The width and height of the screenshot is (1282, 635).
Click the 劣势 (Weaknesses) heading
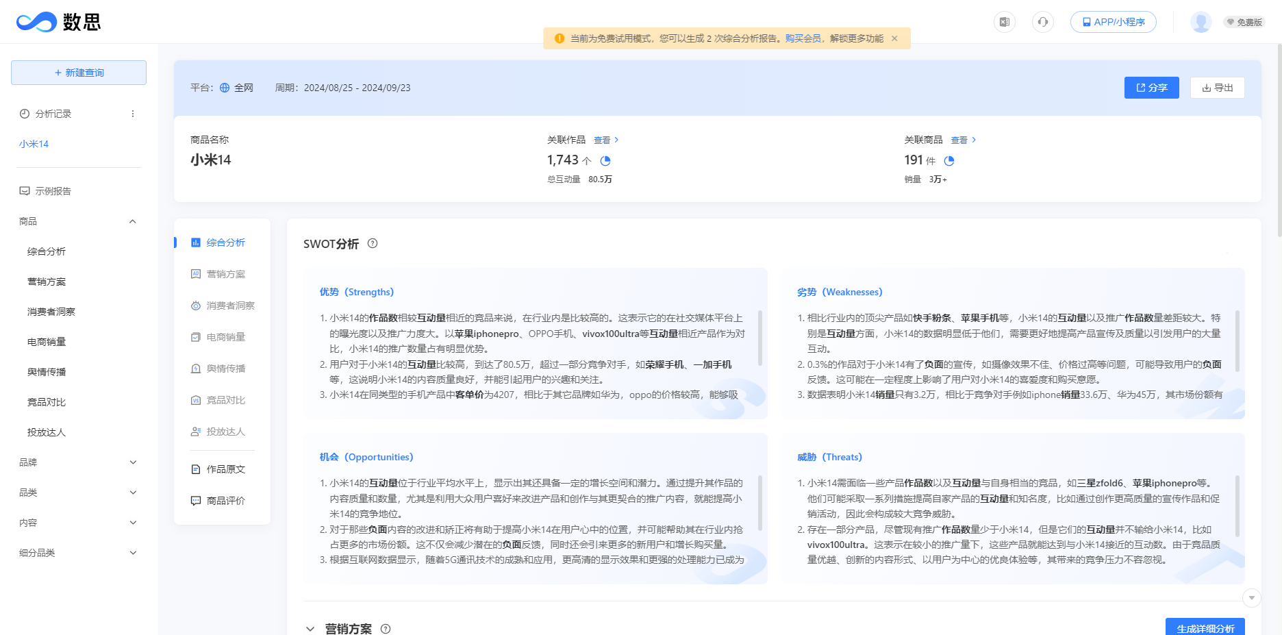840,292
